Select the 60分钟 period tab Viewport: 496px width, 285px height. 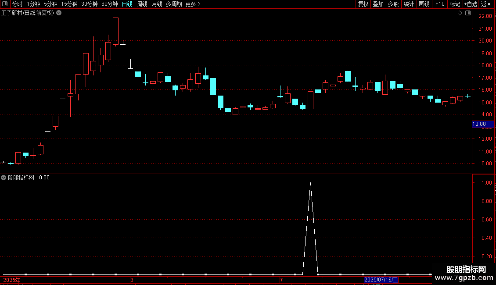pos(109,4)
